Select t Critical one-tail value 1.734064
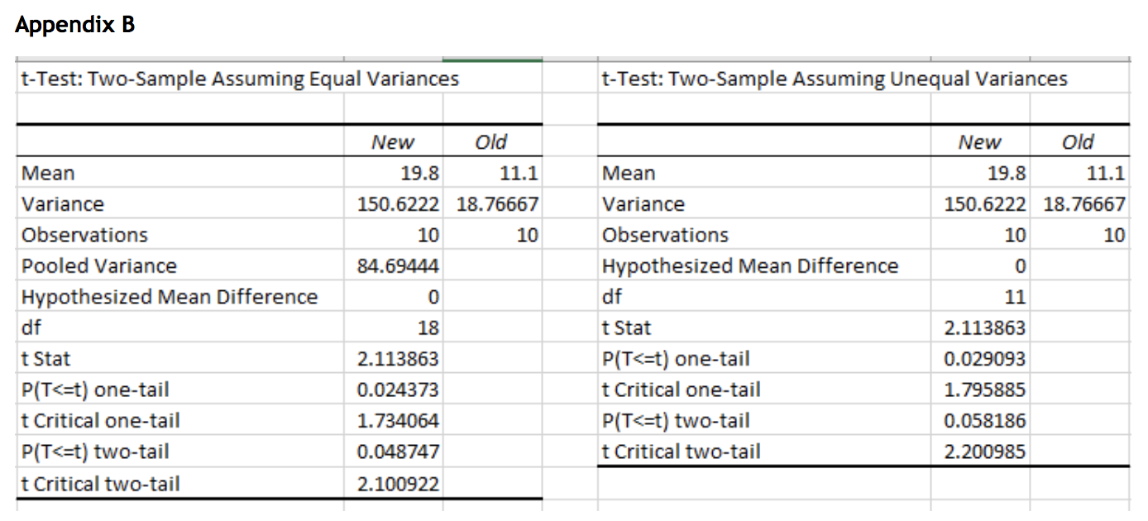1148x521 pixels. [397, 421]
